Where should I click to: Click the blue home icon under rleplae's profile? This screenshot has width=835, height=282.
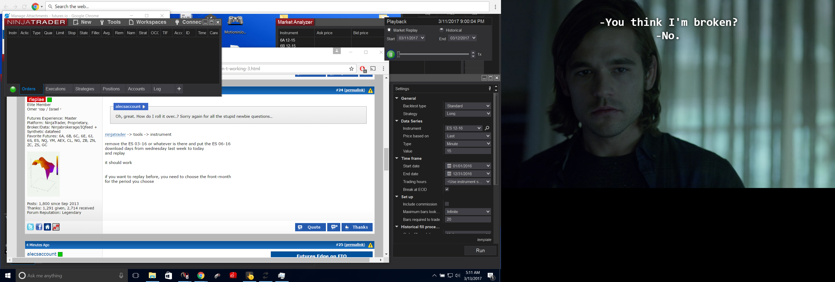click(47, 227)
